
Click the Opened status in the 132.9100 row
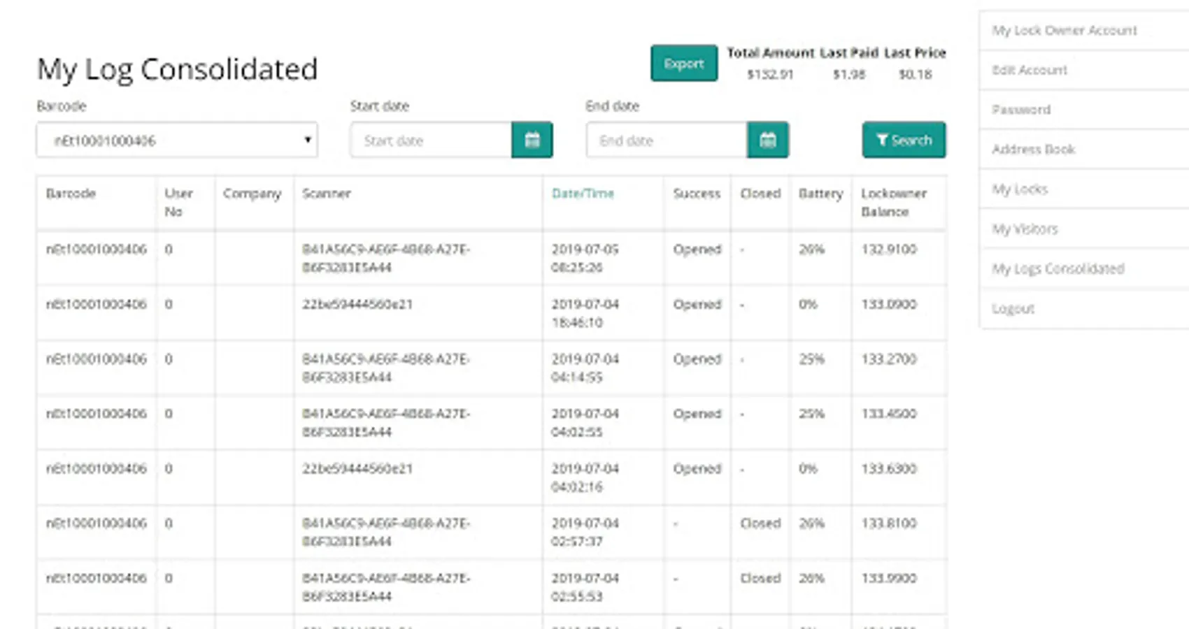(x=697, y=250)
